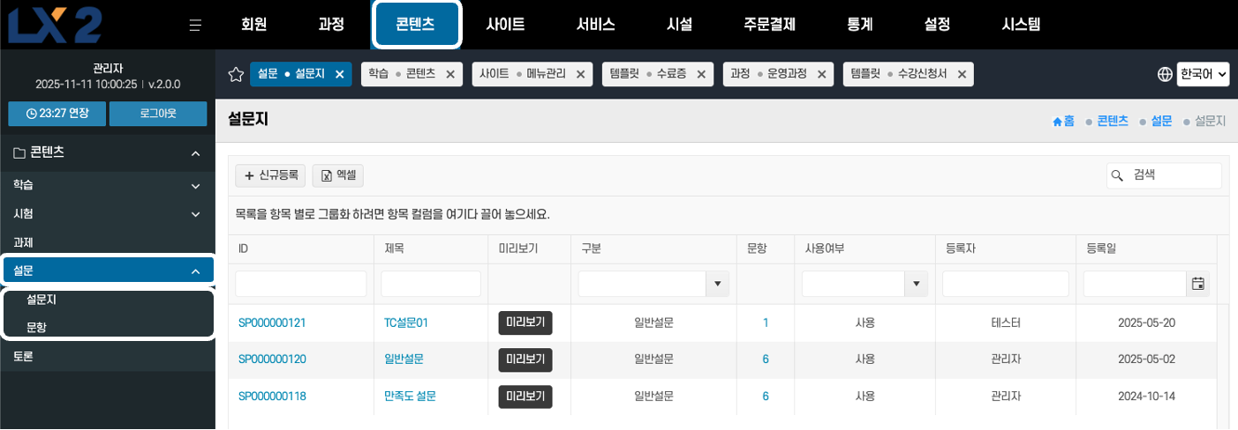The width and height of the screenshot is (1238, 430).
Task: Click the 홈 breadcrumb home icon link
Action: [1063, 121]
